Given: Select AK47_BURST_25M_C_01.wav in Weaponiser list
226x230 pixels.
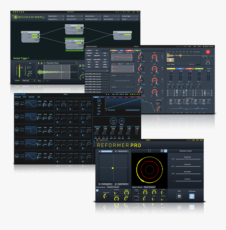Looking at the screenshot, I should point(97,82).
